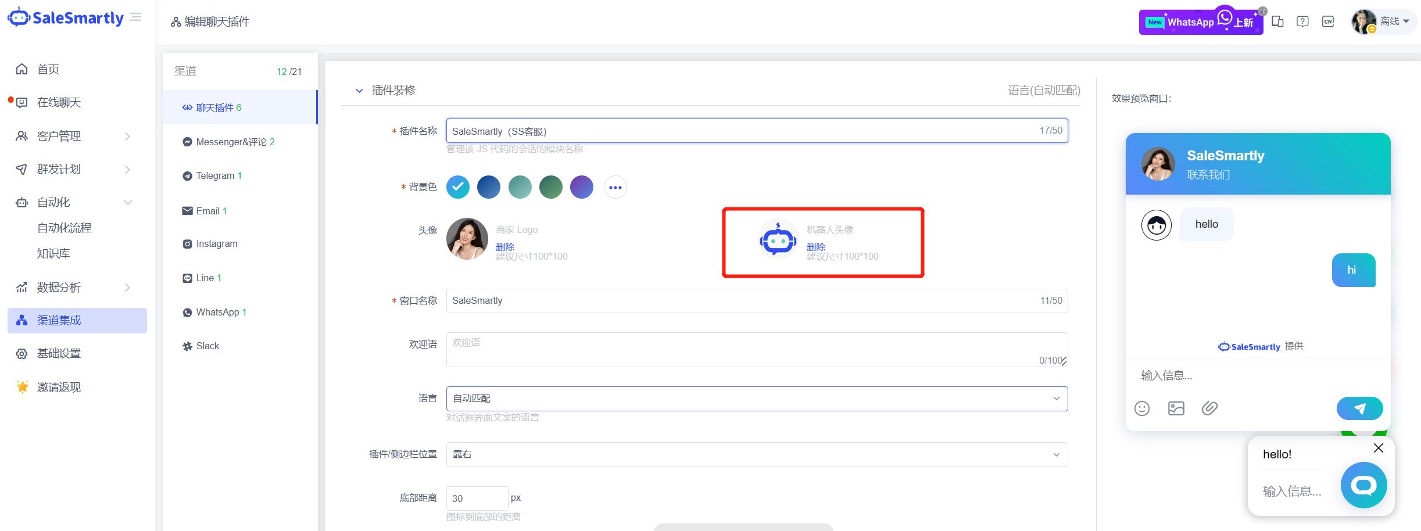The width and height of the screenshot is (1421, 531).
Task: Choose the purple background swatch
Action: pyautogui.click(x=582, y=187)
